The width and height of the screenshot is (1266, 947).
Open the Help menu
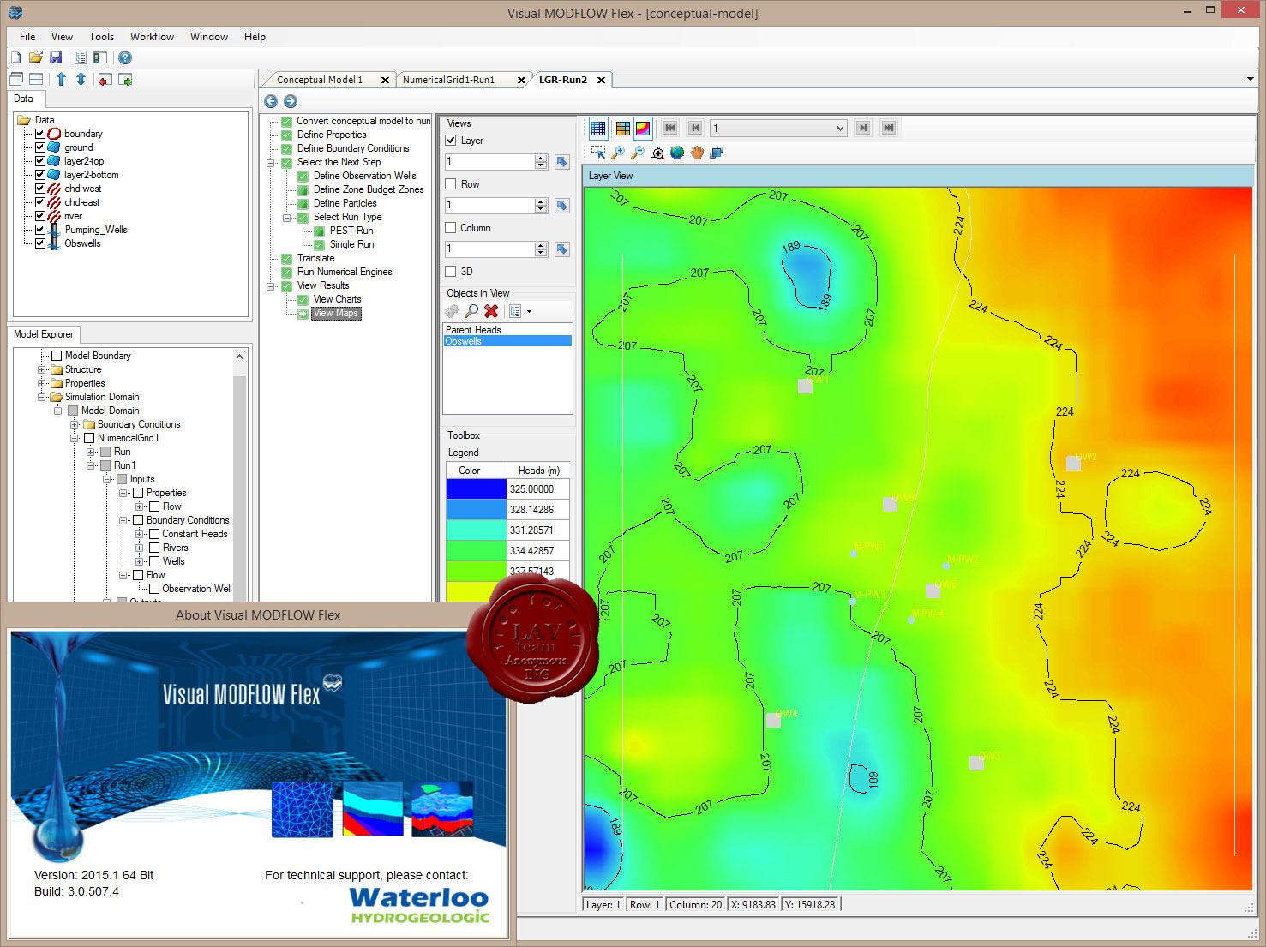click(x=255, y=37)
